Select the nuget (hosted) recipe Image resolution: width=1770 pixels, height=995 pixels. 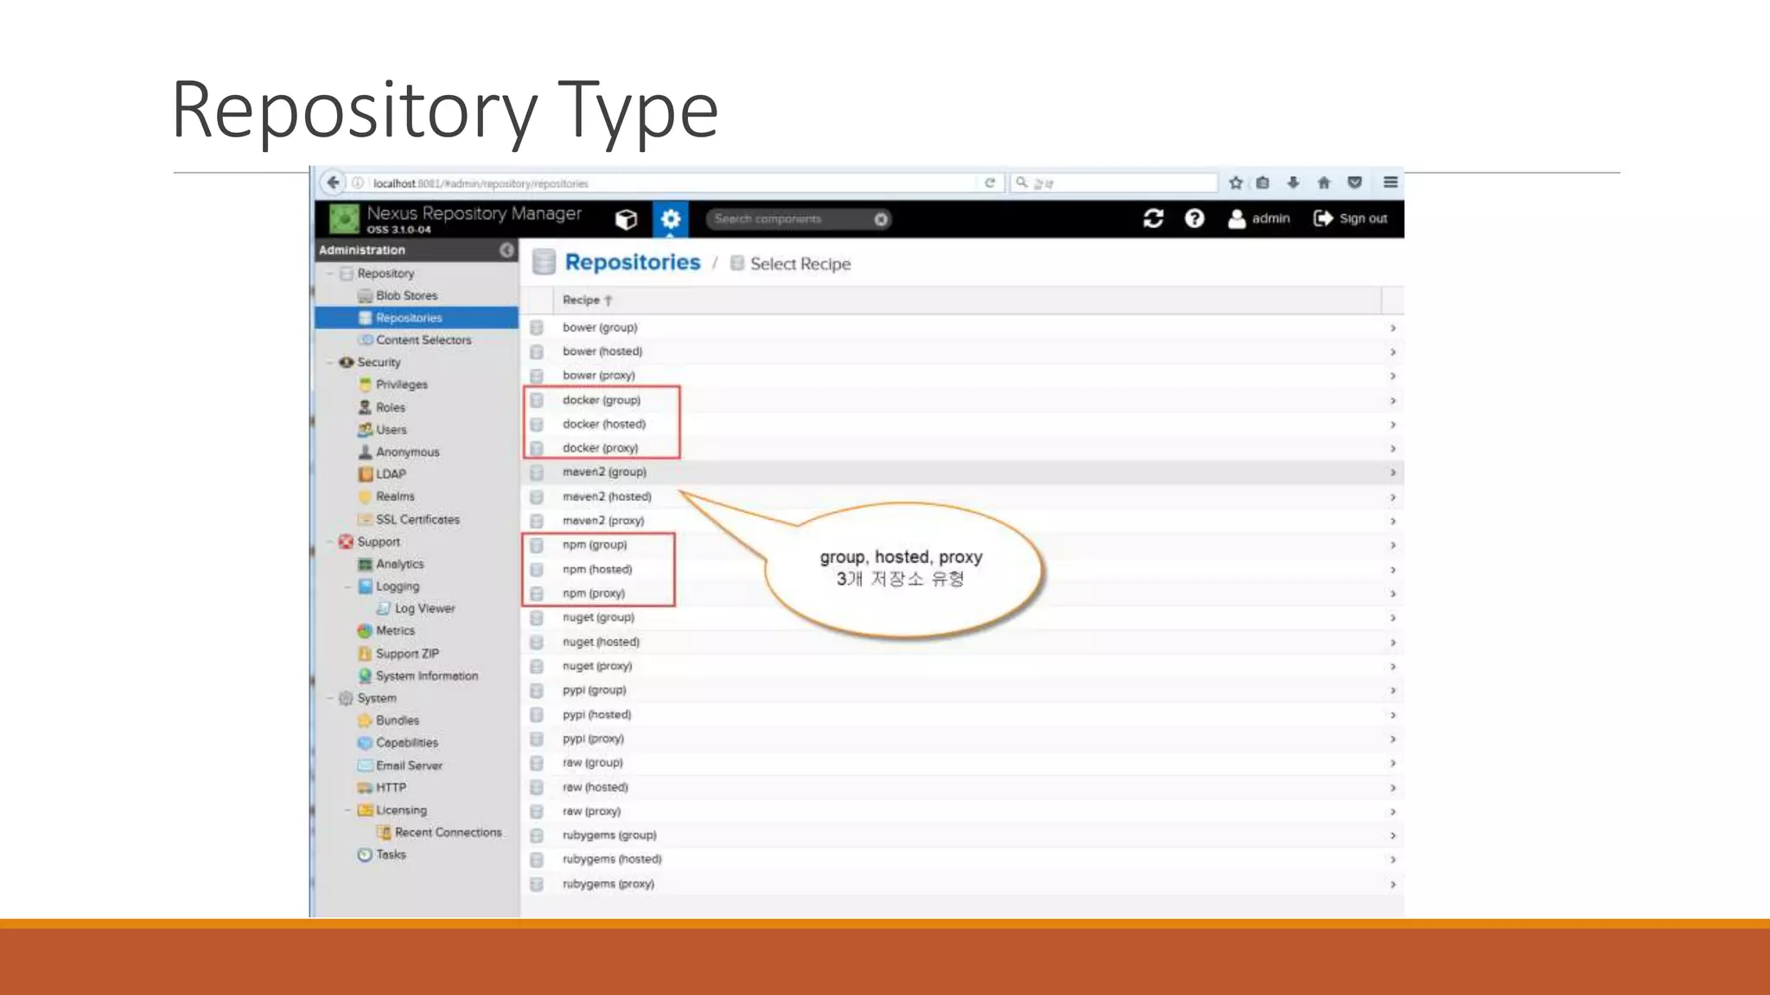[962, 642]
